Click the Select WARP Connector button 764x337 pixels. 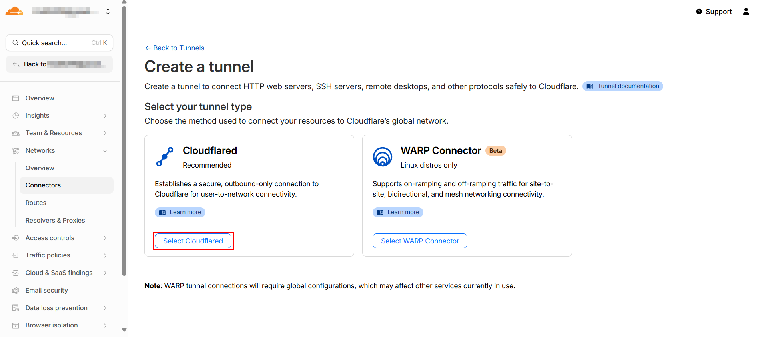pyautogui.click(x=420, y=241)
